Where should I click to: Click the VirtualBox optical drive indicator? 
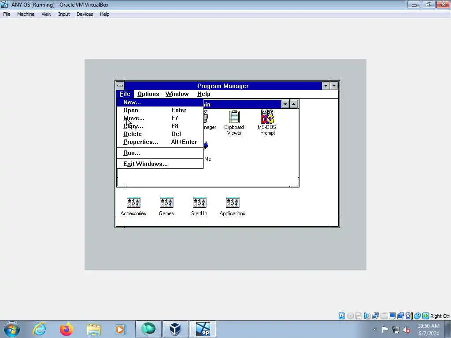click(x=350, y=316)
